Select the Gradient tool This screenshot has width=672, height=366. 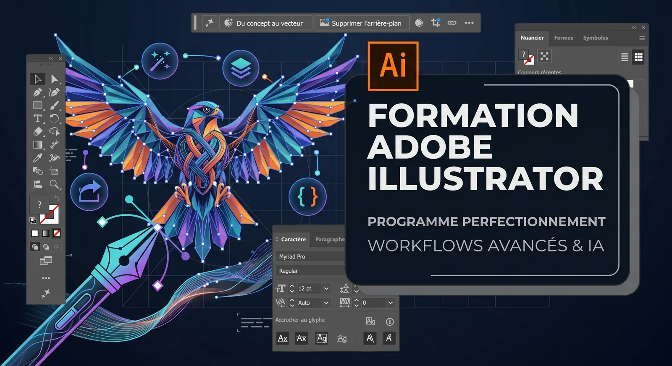tap(38, 145)
